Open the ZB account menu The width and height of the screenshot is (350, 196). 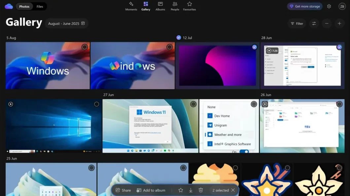point(342,6)
